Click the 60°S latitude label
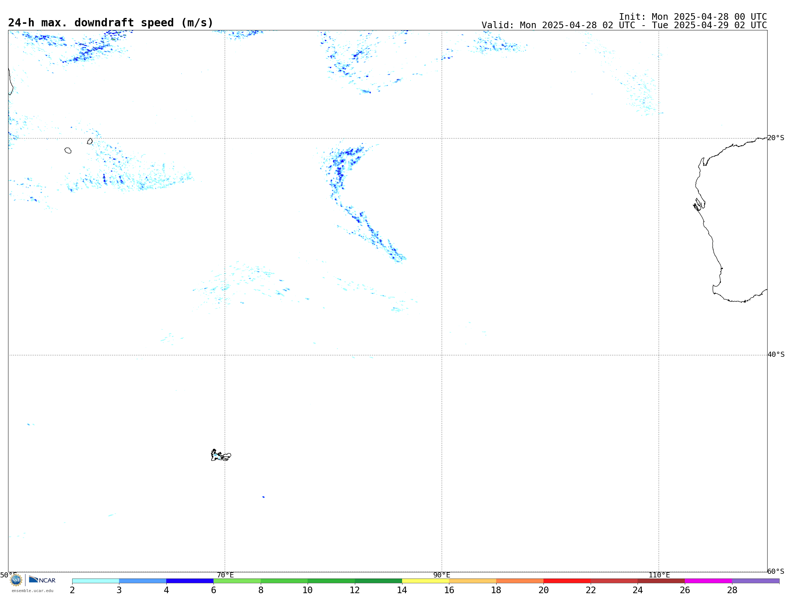Viewport: 791px width, 595px height. click(x=776, y=571)
